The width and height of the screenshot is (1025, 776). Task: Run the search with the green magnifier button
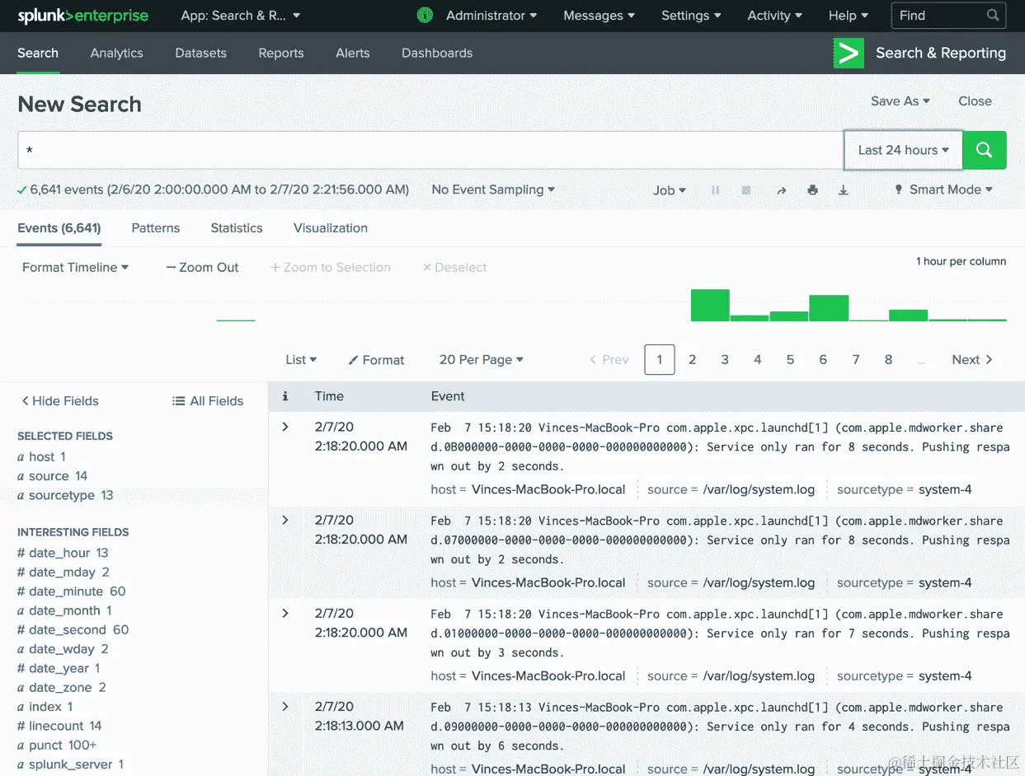pos(984,150)
